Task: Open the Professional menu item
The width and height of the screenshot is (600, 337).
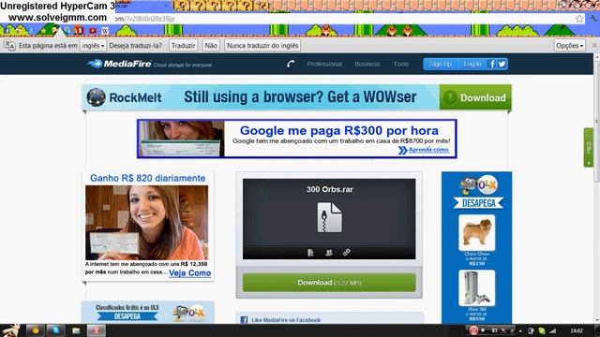Action: pyautogui.click(x=324, y=64)
